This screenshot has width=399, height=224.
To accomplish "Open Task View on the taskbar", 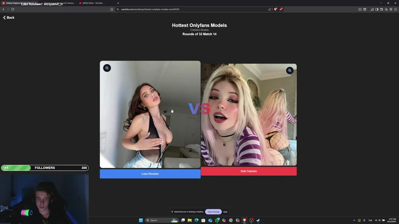I will pos(183,220).
